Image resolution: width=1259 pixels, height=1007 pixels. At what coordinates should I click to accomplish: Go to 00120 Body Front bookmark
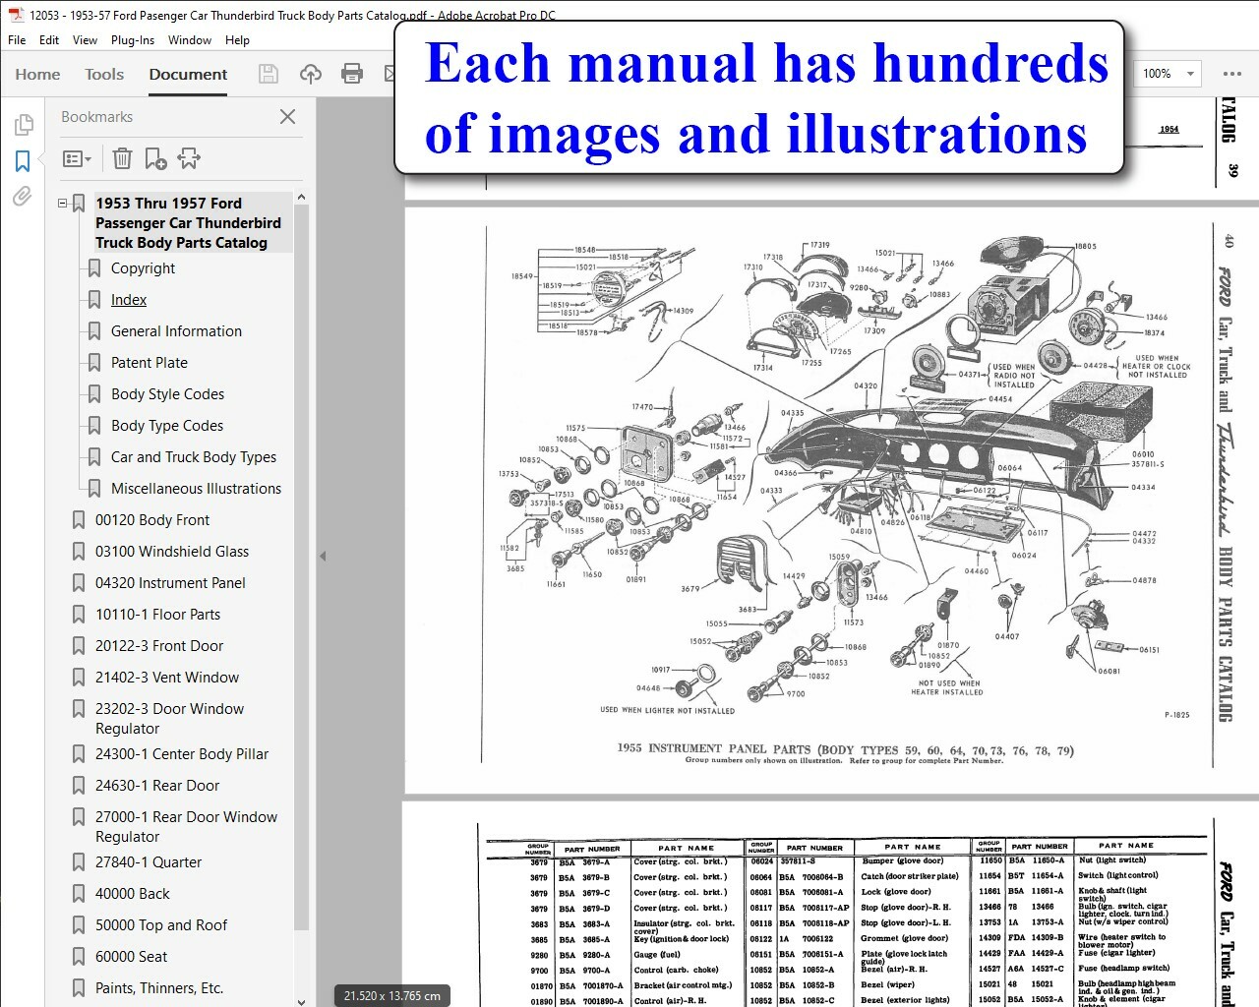(x=152, y=520)
